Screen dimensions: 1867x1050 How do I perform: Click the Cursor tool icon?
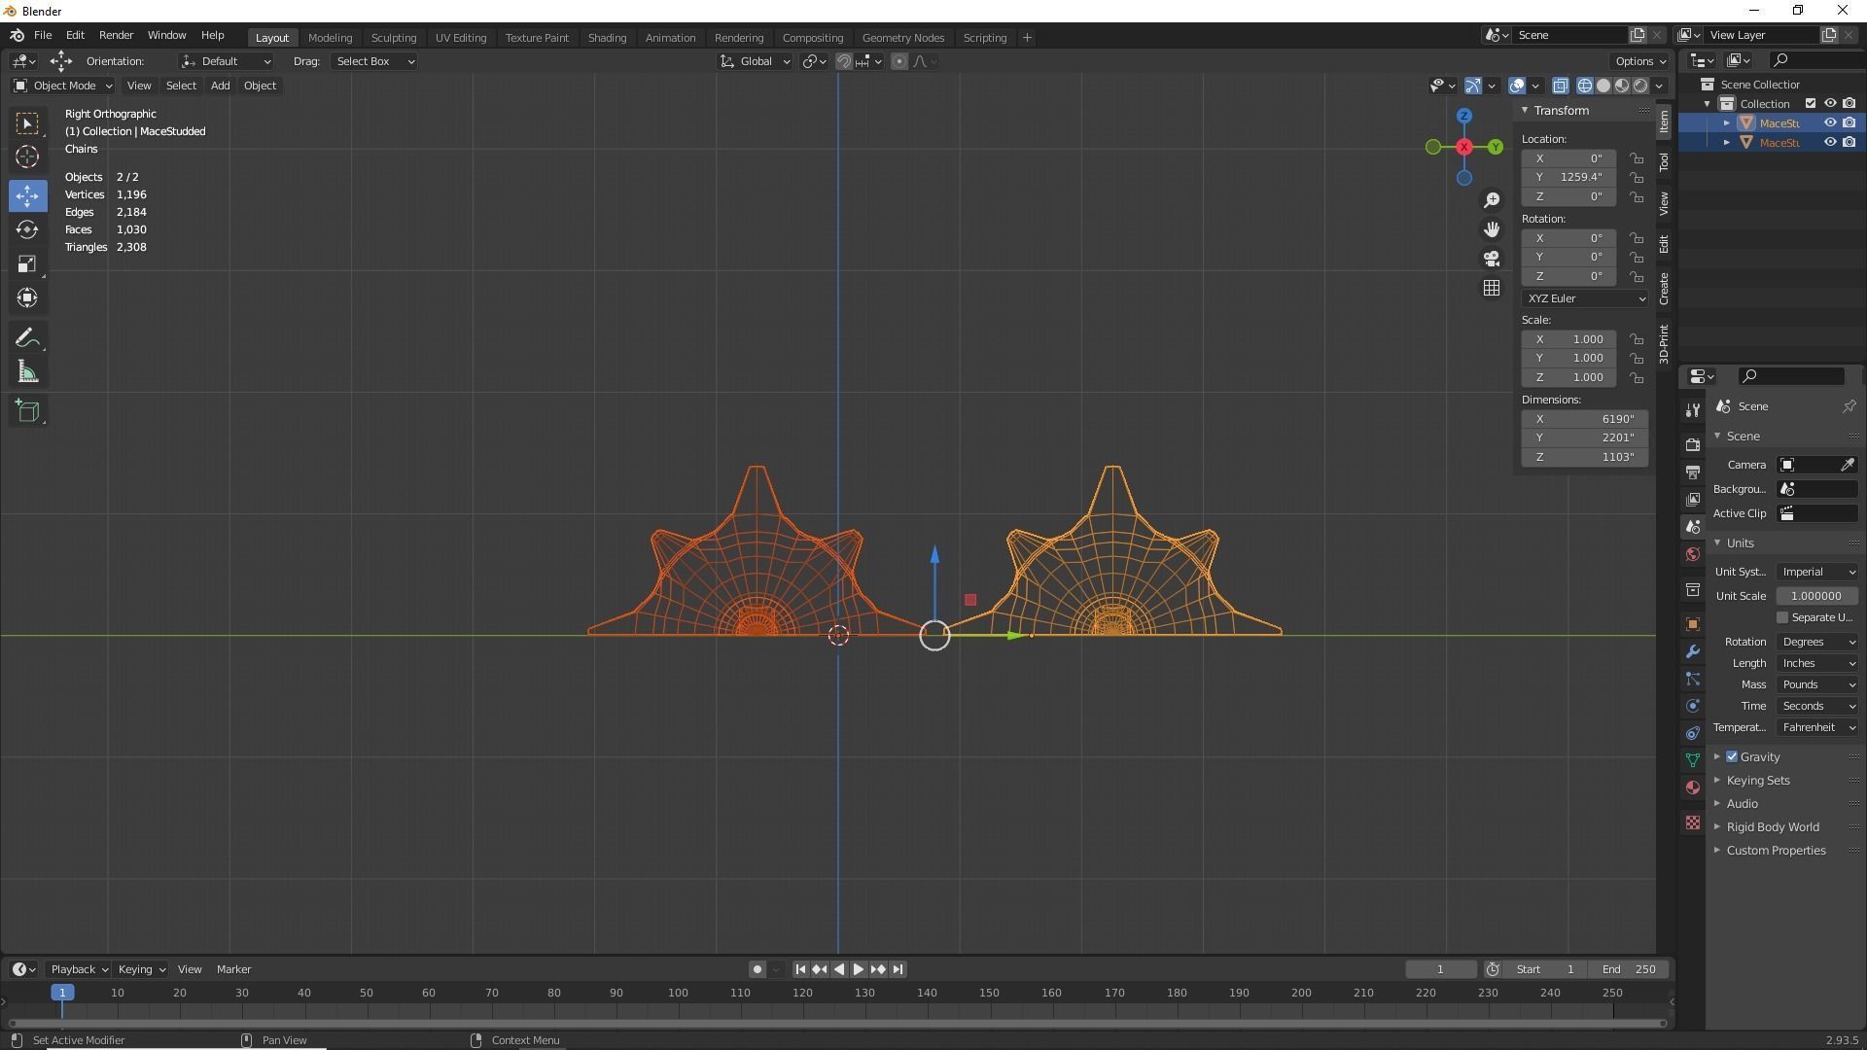coord(27,157)
